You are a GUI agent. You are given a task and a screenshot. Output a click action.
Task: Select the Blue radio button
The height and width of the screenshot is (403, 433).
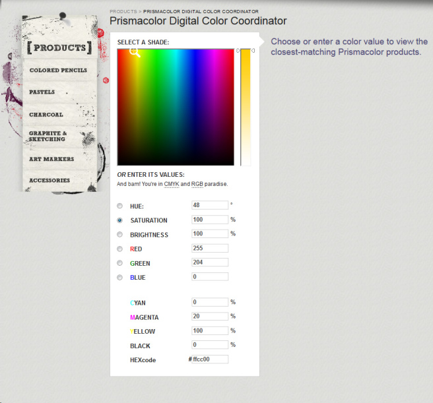pyautogui.click(x=119, y=278)
